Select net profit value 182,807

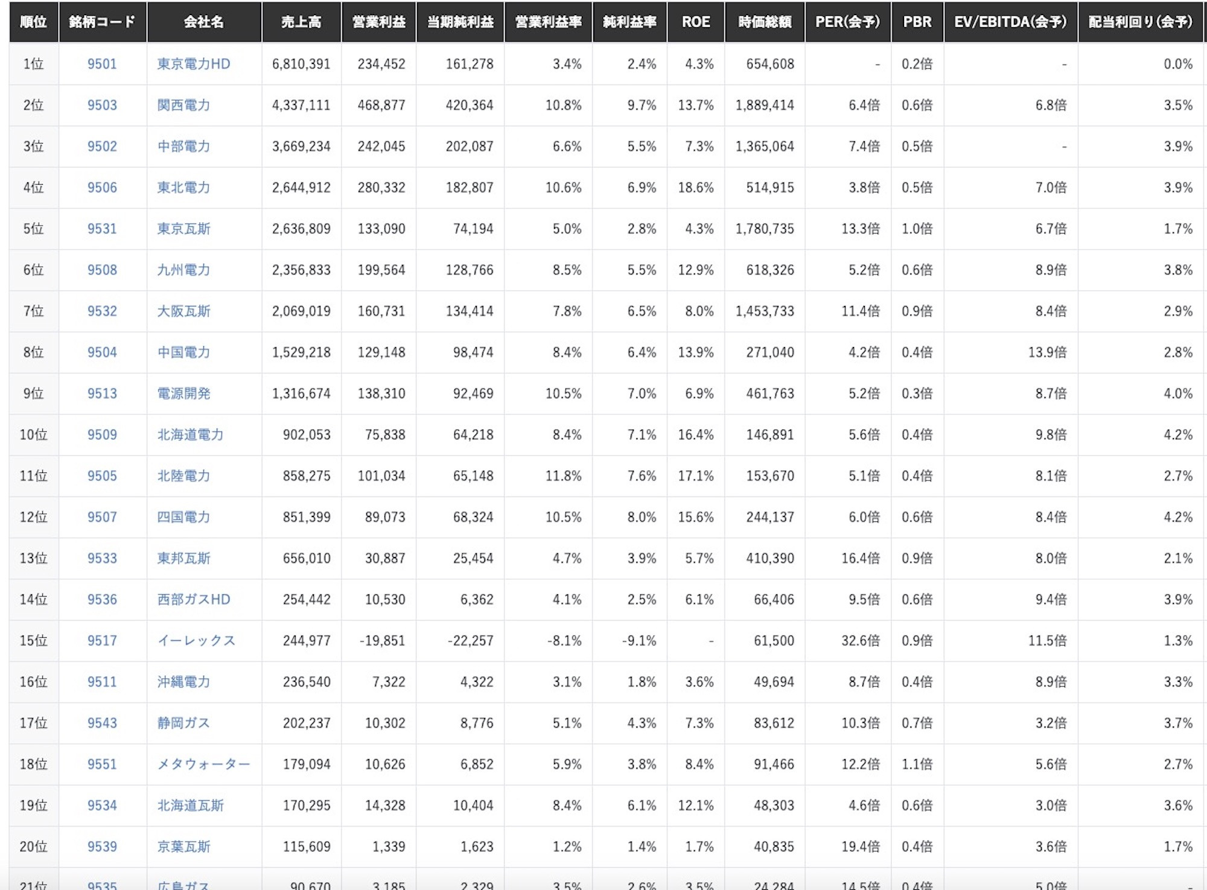click(470, 188)
